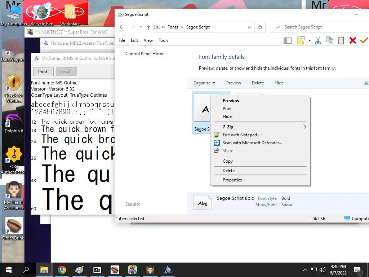
Task: Click the Abg font preview icon in the details pane
Action: click(203, 203)
